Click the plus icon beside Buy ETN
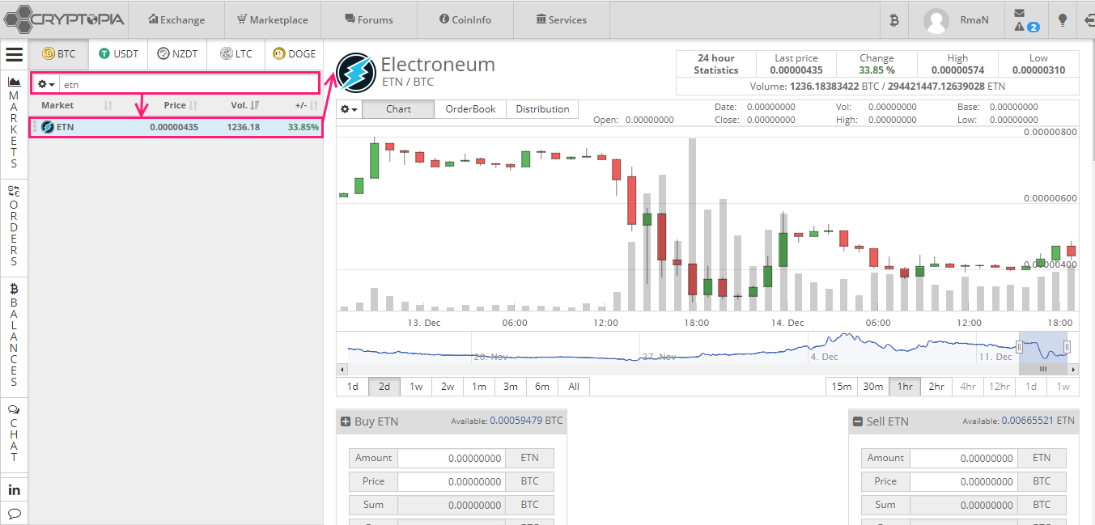Screen dimensions: 1095x525 (346, 421)
